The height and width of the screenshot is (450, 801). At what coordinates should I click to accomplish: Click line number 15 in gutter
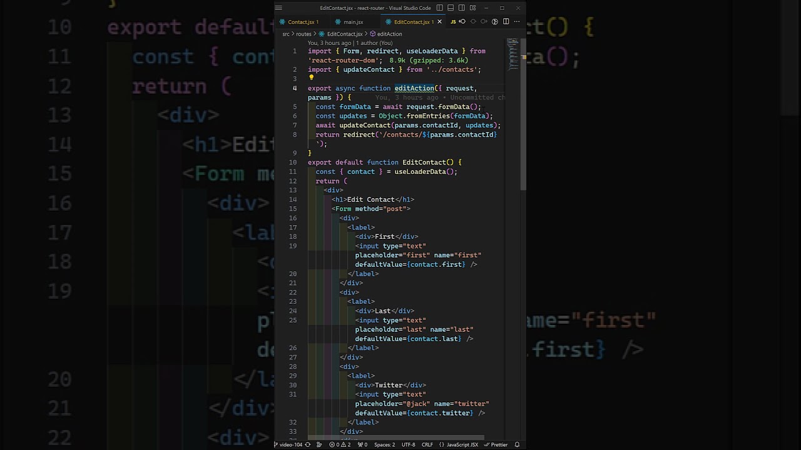pos(293,209)
